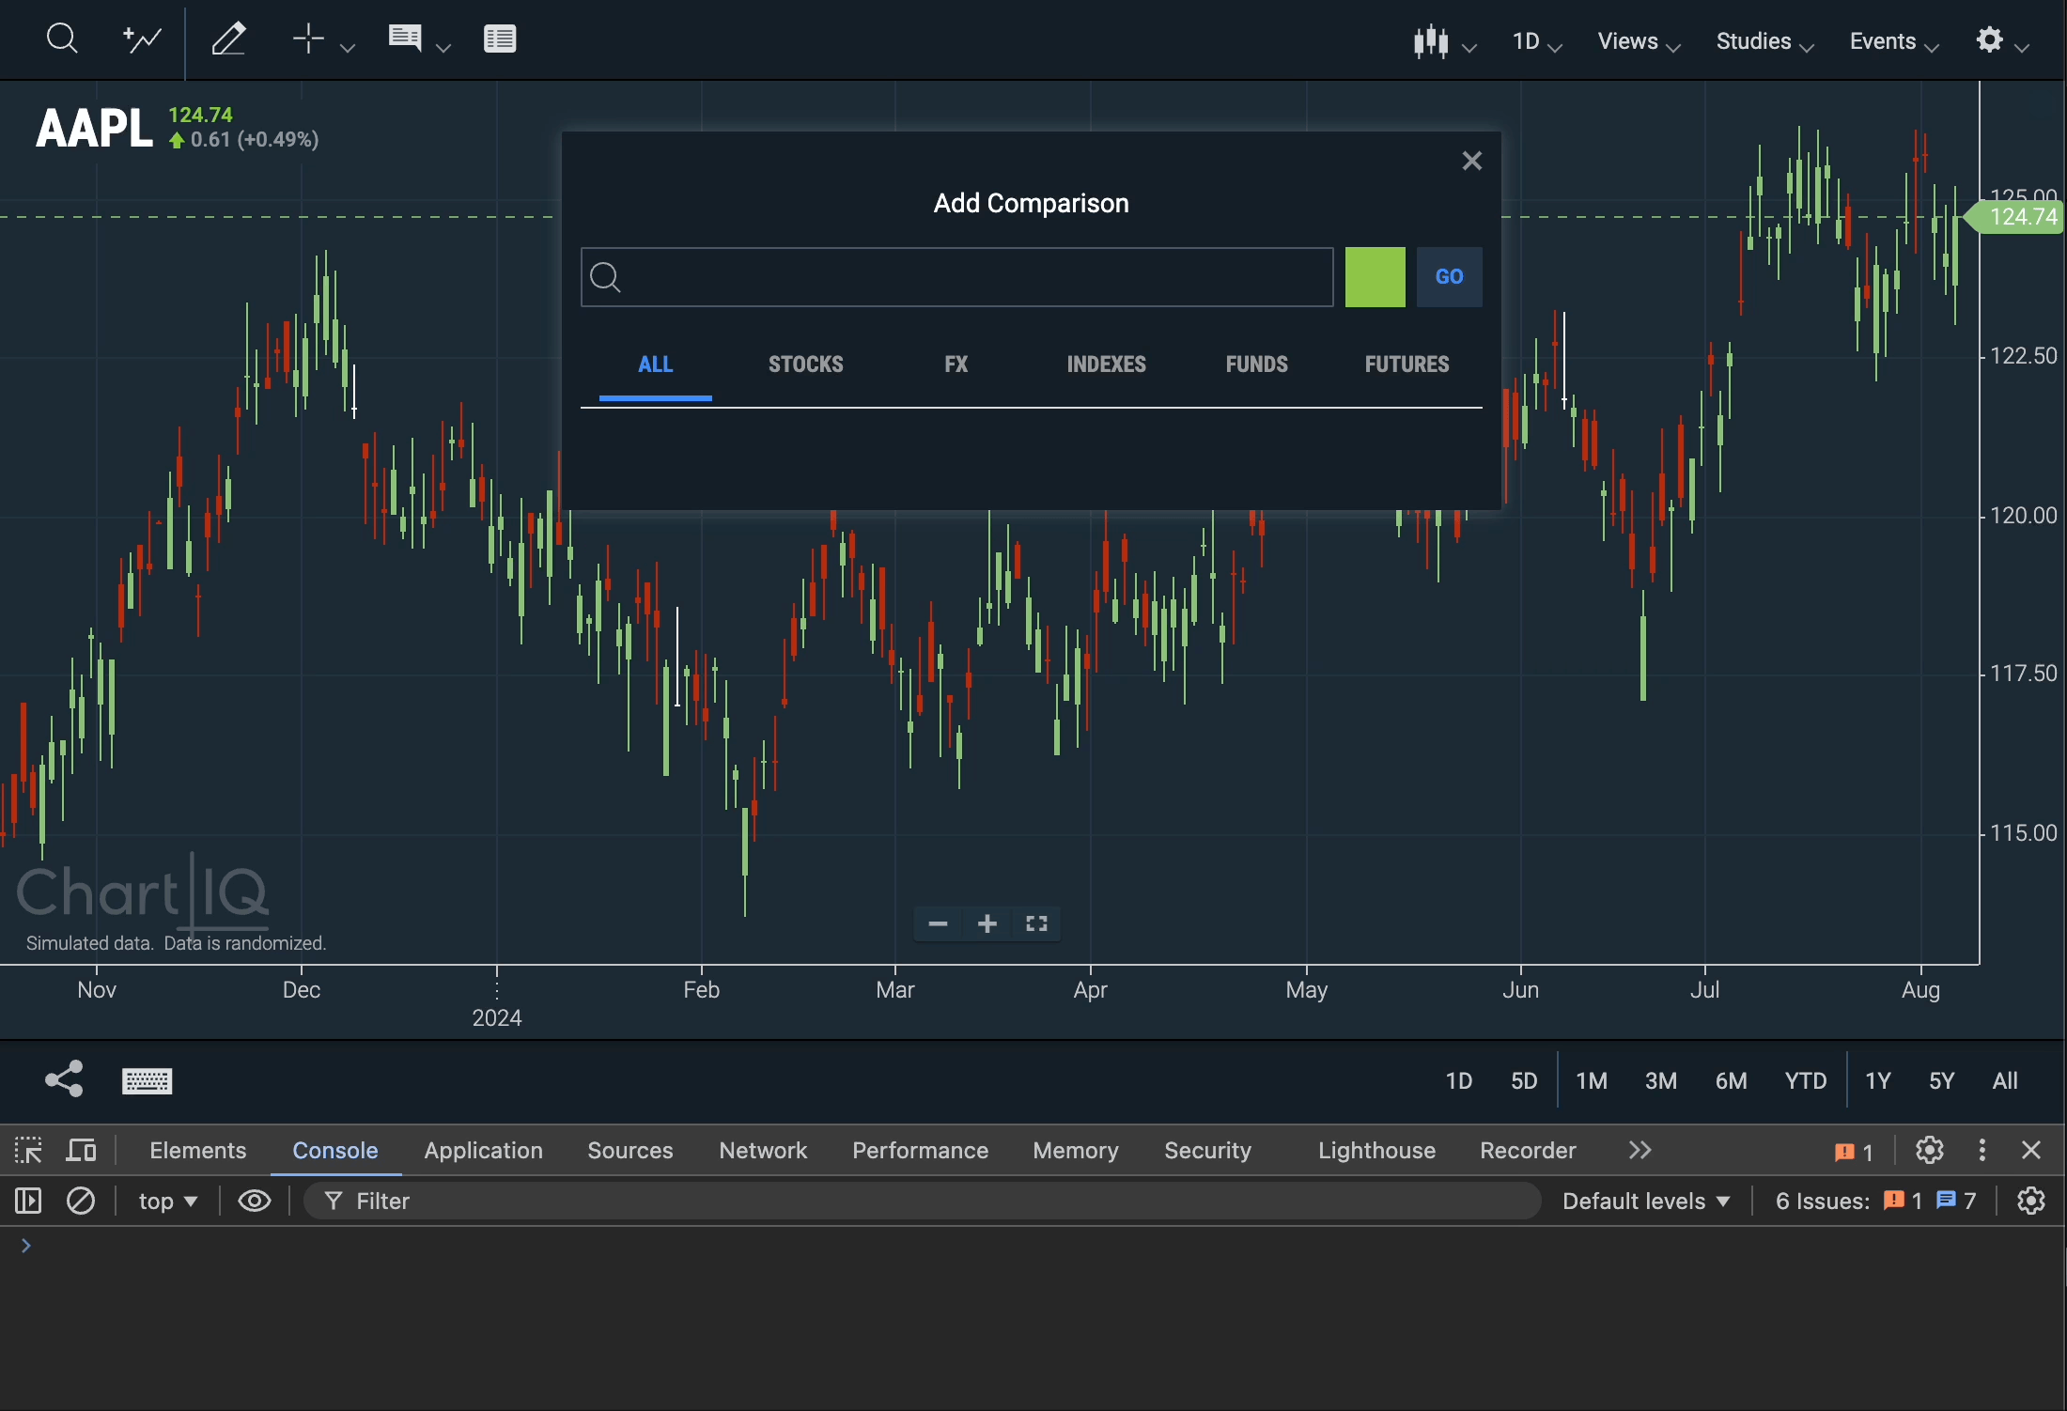
Task: Select the FUTURES filter tab
Action: pos(1407,364)
